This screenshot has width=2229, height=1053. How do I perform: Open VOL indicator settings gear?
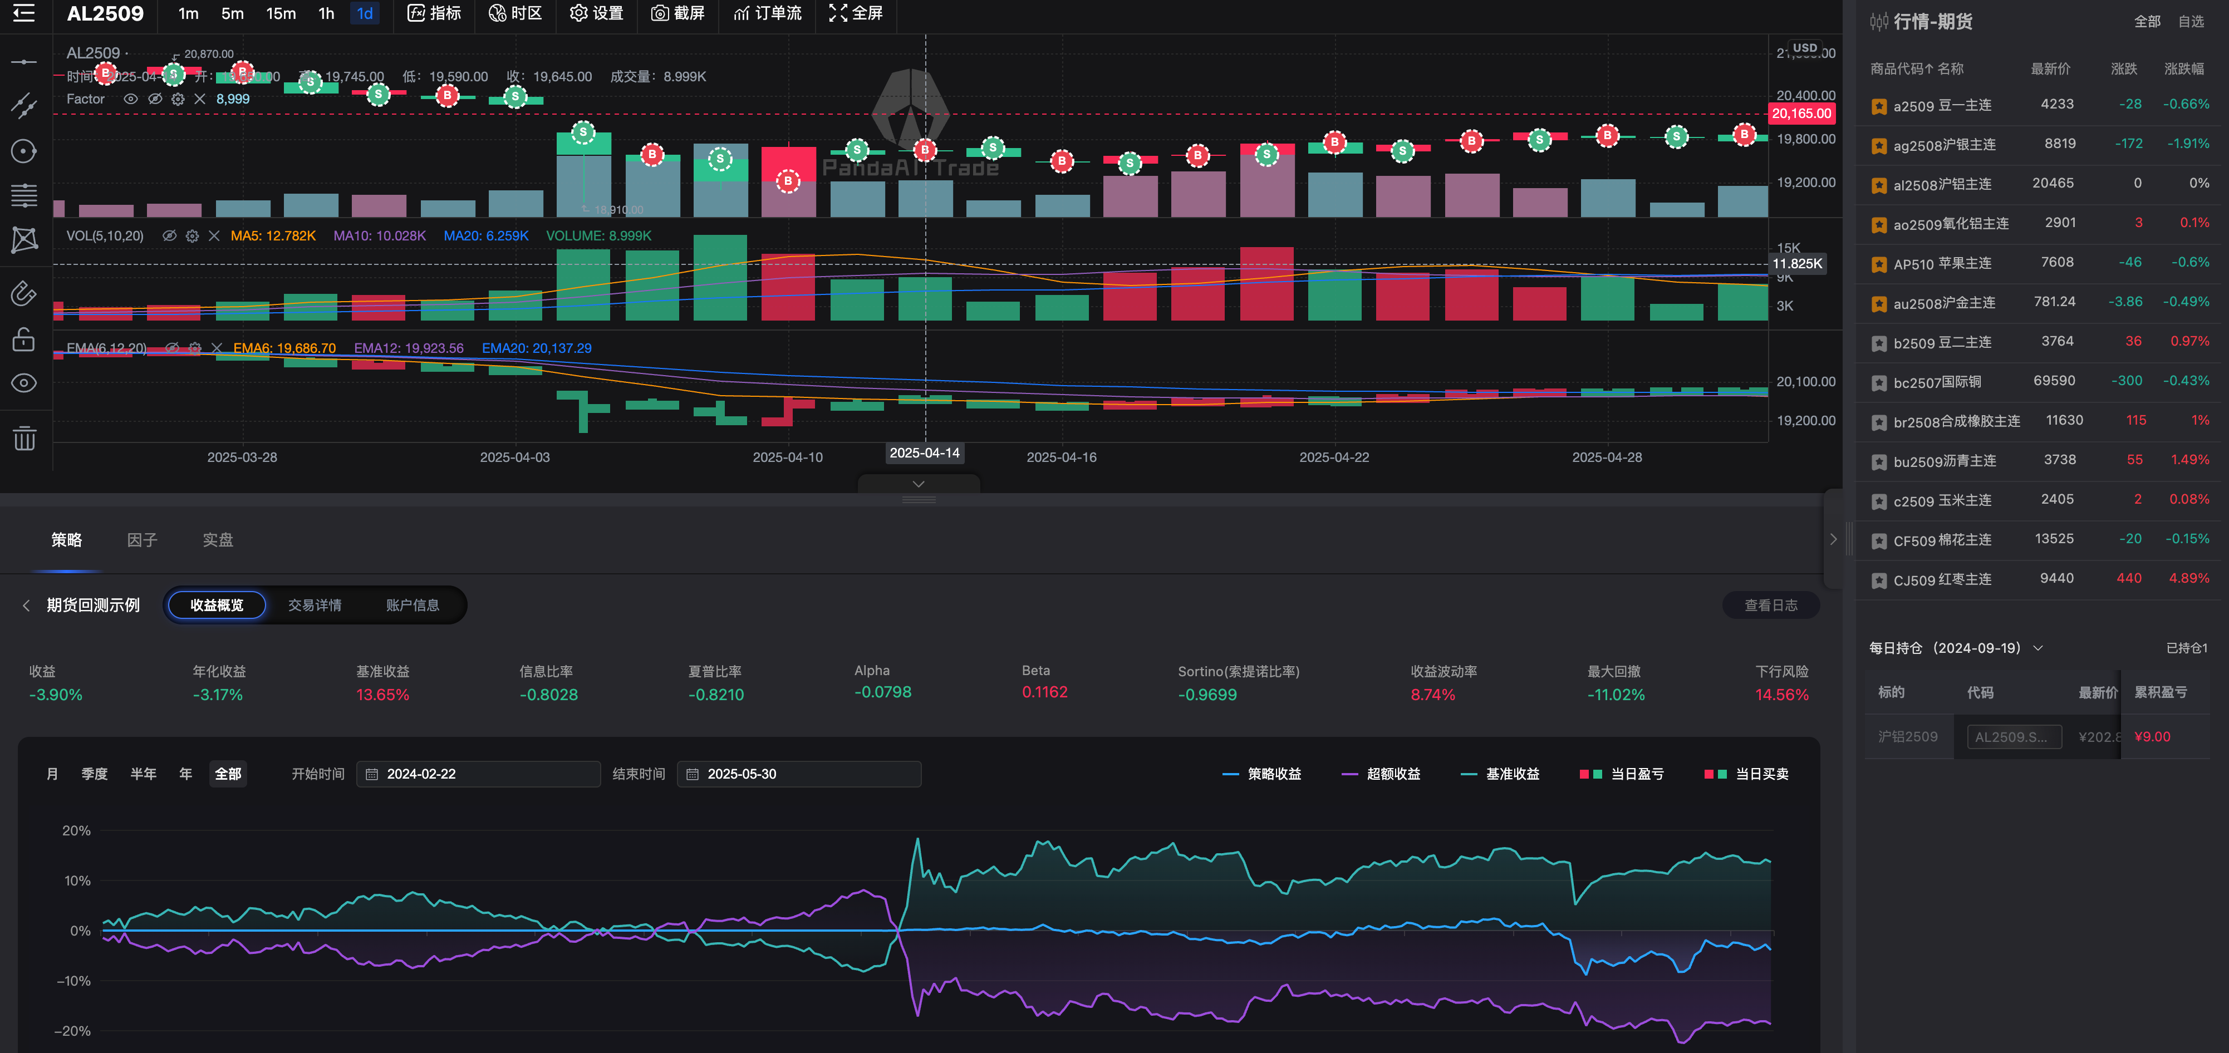click(x=192, y=235)
